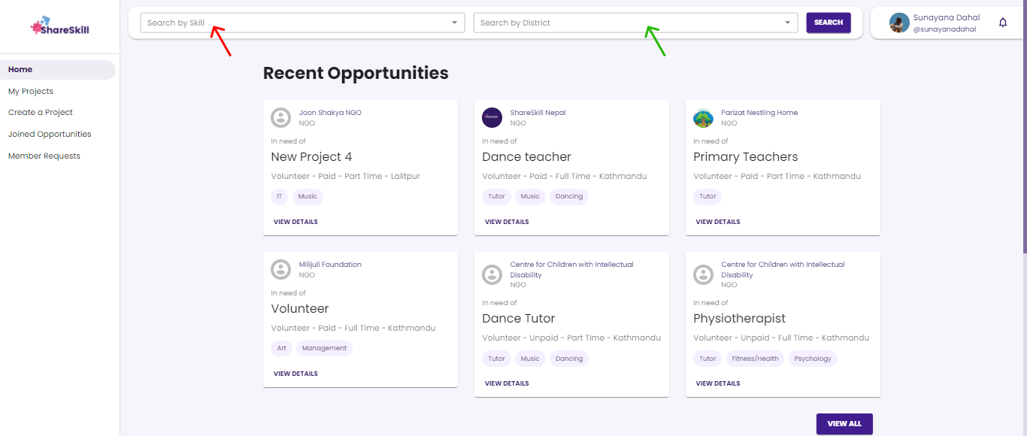Click the View All button
The image size is (1027, 436).
[844, 423]
